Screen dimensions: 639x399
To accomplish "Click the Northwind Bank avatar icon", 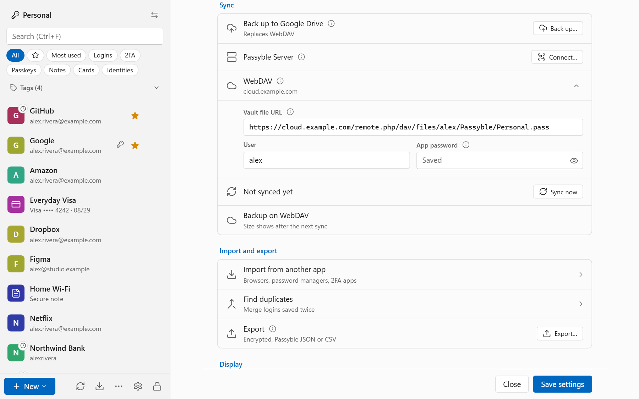I will coord(16,353).
